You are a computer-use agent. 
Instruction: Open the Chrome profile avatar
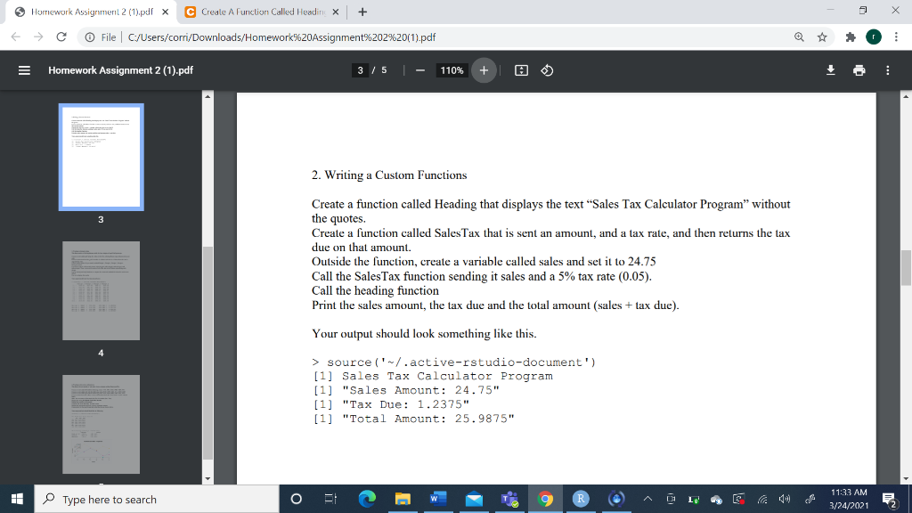[x=874, y=37]
